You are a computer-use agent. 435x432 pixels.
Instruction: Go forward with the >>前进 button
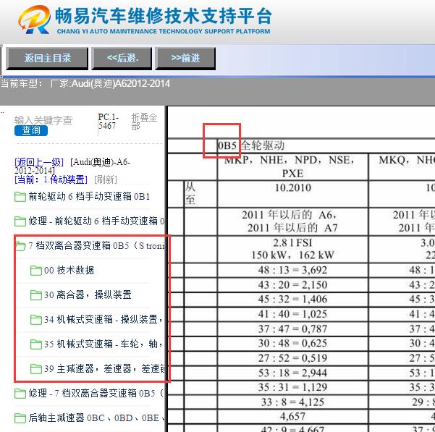click(185, 58)
